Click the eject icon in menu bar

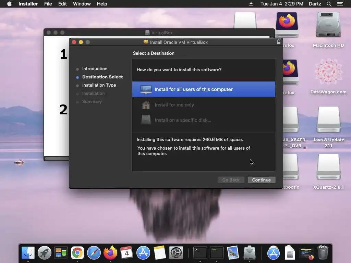[x=251, y=4]
